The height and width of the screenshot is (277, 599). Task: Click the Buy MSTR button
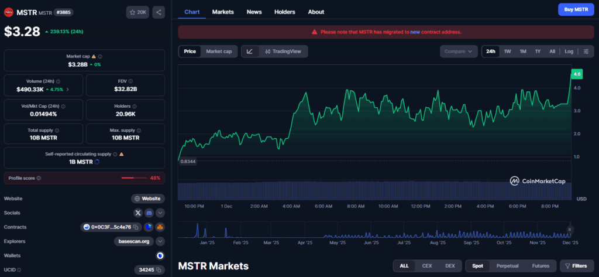[x=576, y=9]
